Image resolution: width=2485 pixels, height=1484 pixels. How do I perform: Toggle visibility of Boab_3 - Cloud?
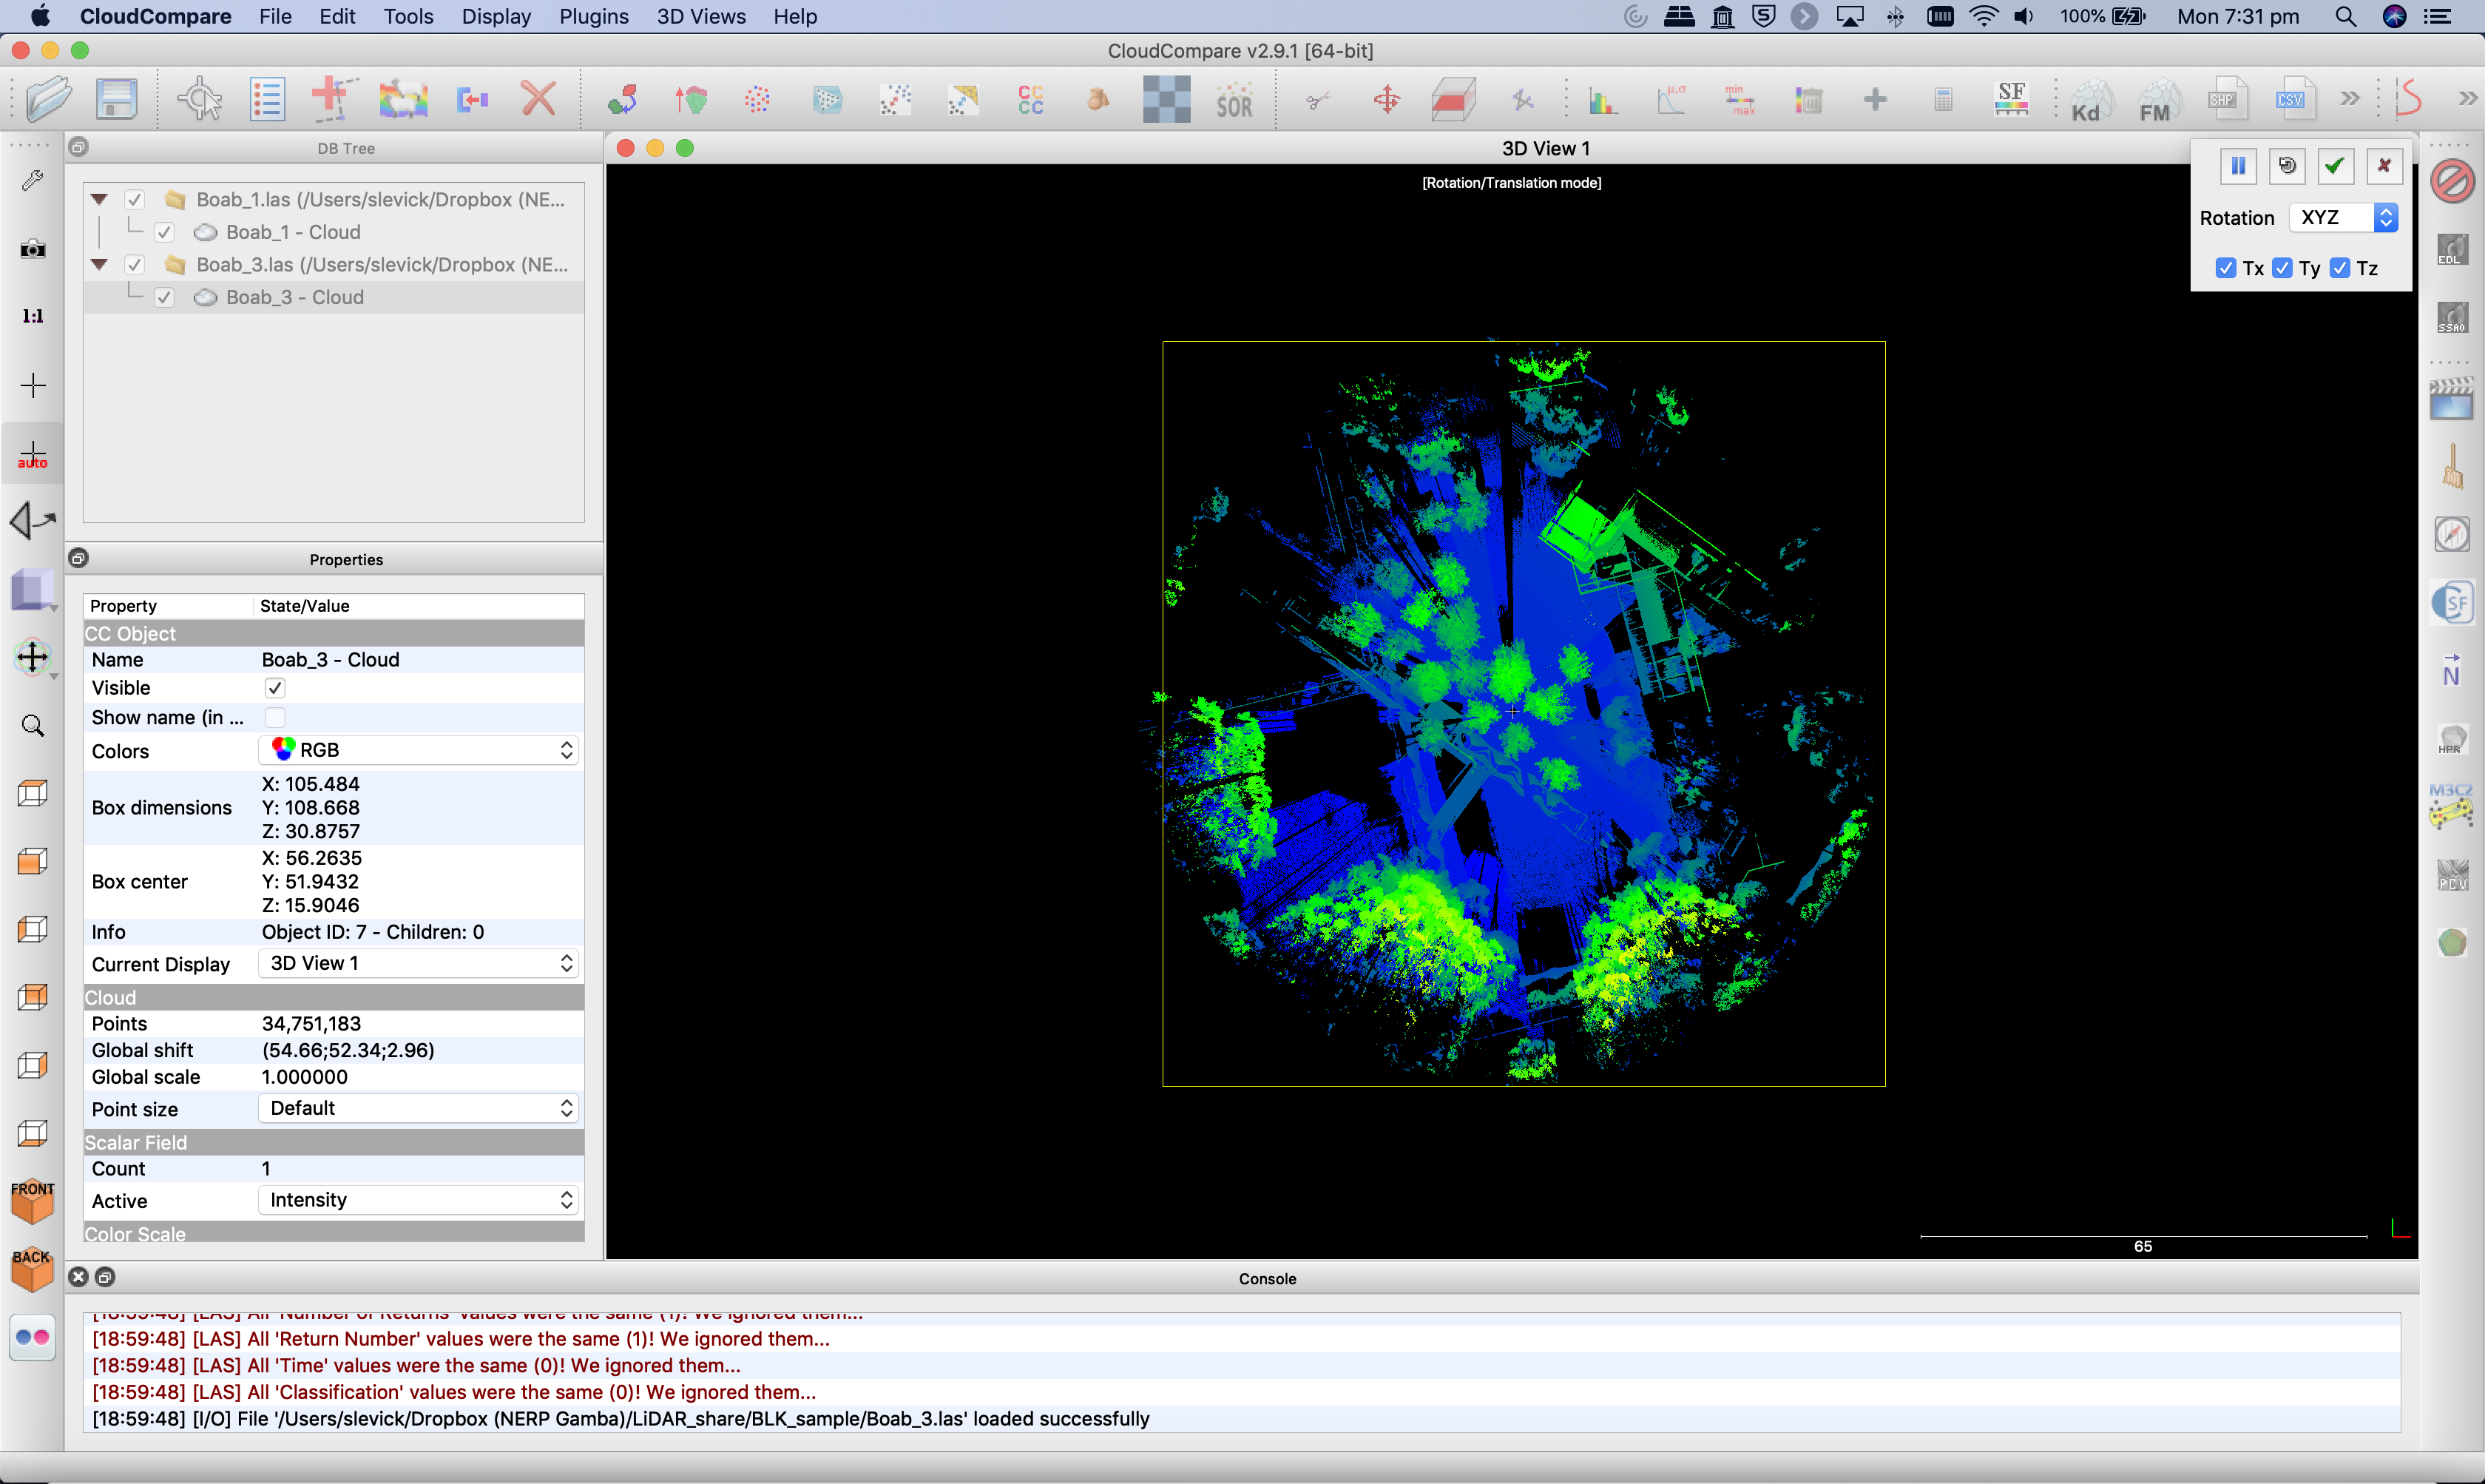(165, 297)
